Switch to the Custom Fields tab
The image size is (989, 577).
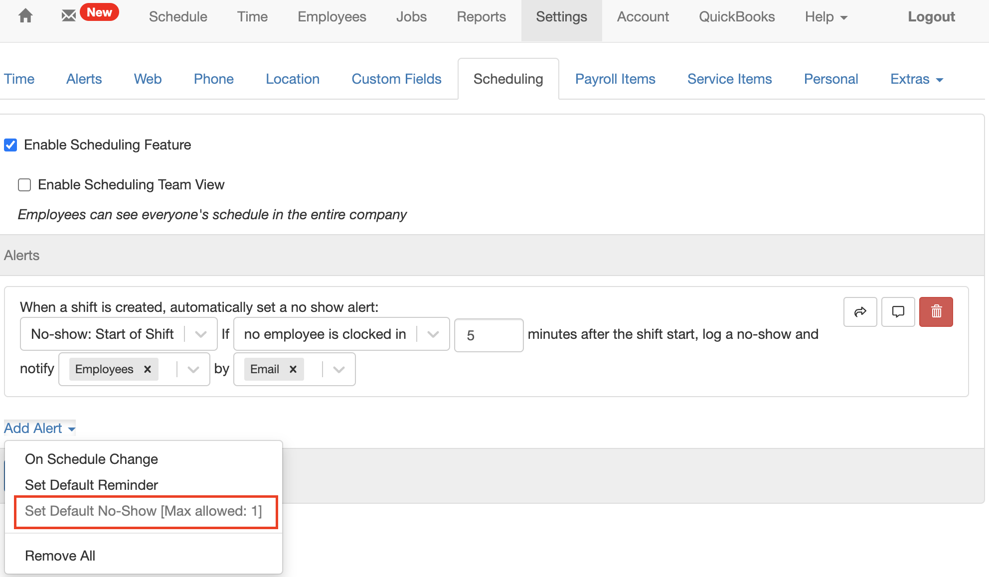tap(396, 79)
